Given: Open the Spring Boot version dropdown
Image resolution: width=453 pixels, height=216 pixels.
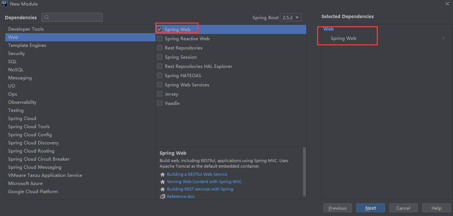Looking at the screenshot, I should pyautogui.click(x=291, y=17).
